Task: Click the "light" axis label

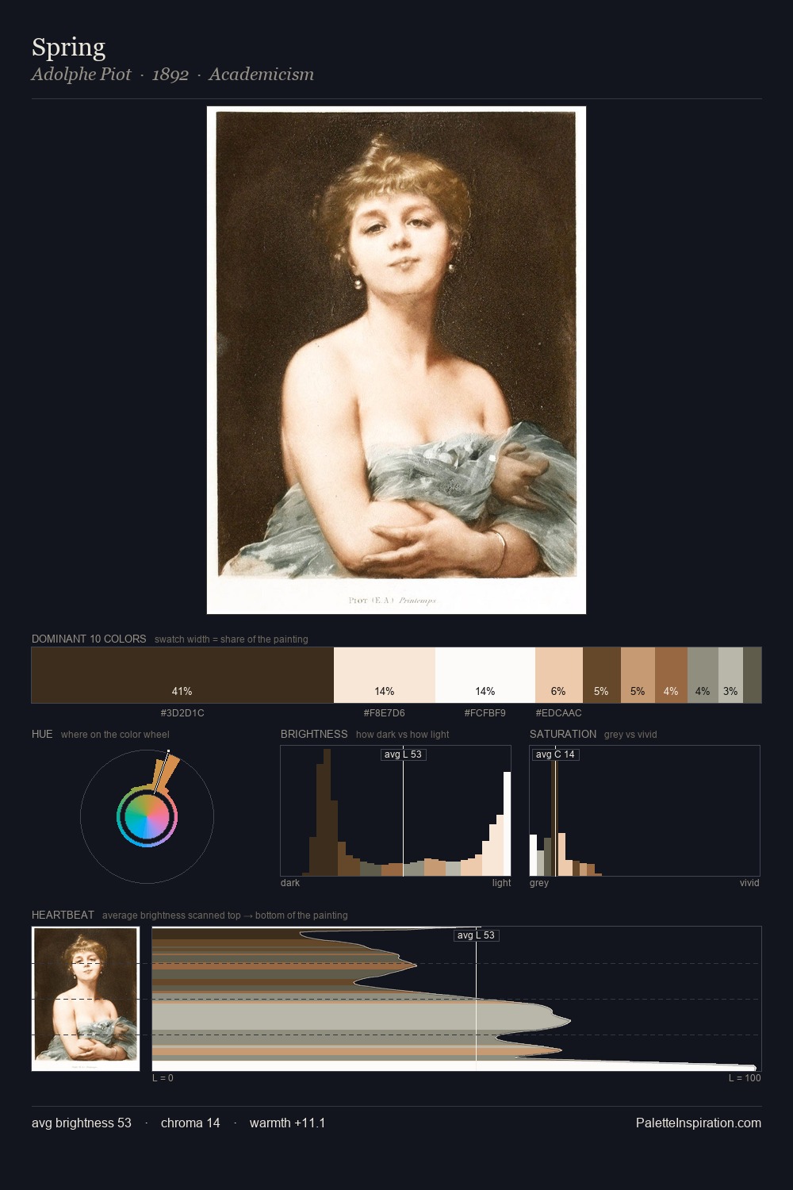Action: 501,883
